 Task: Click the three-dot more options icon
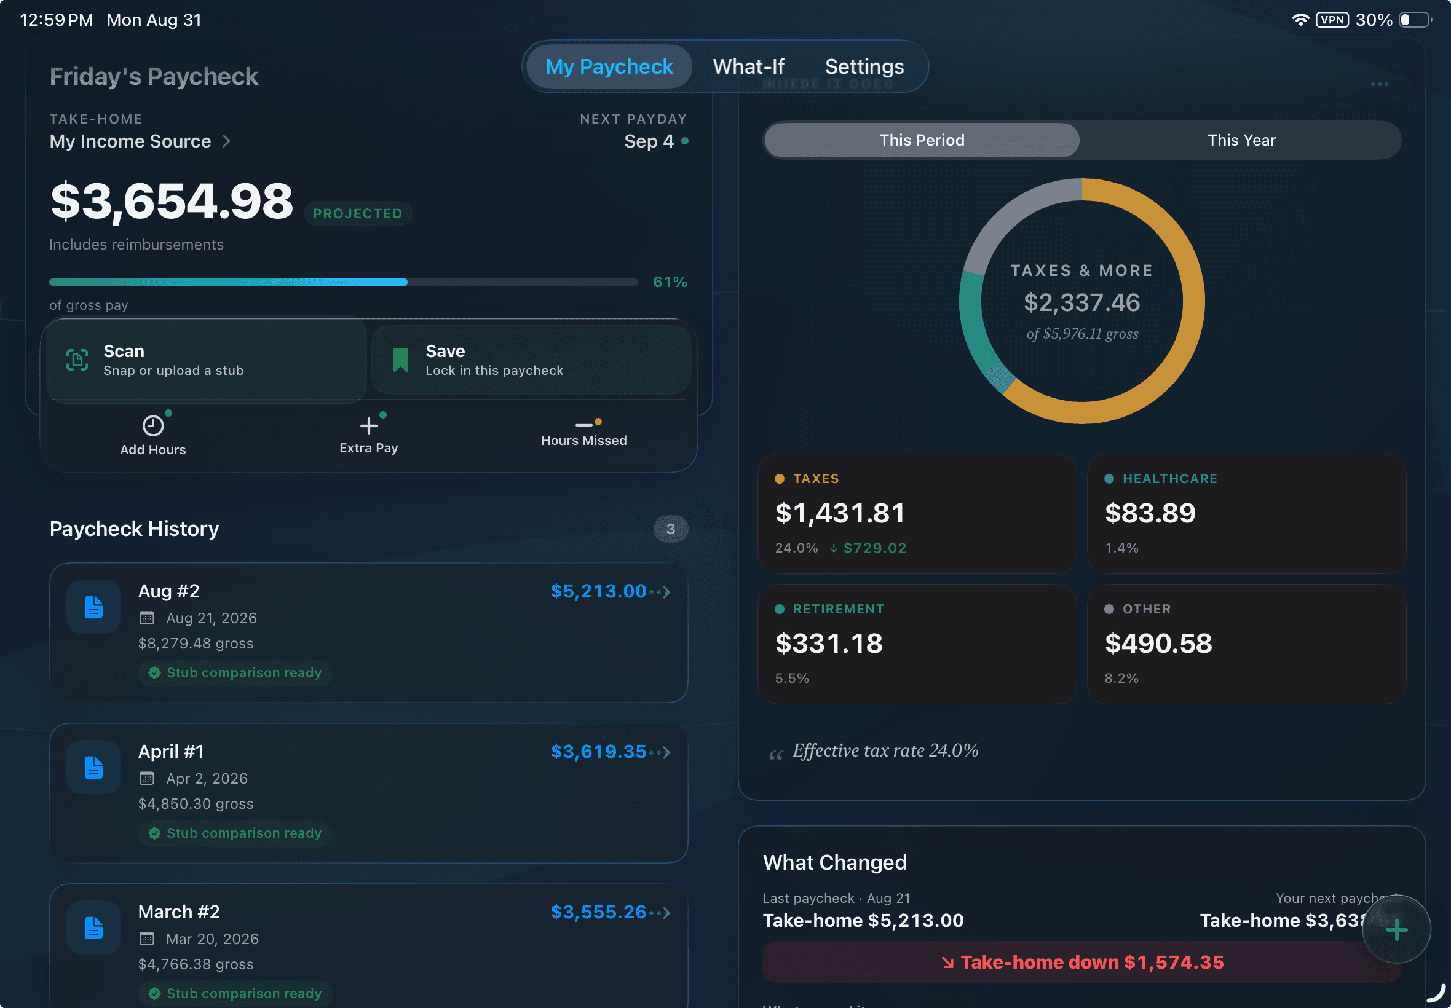pos(1380,84)
